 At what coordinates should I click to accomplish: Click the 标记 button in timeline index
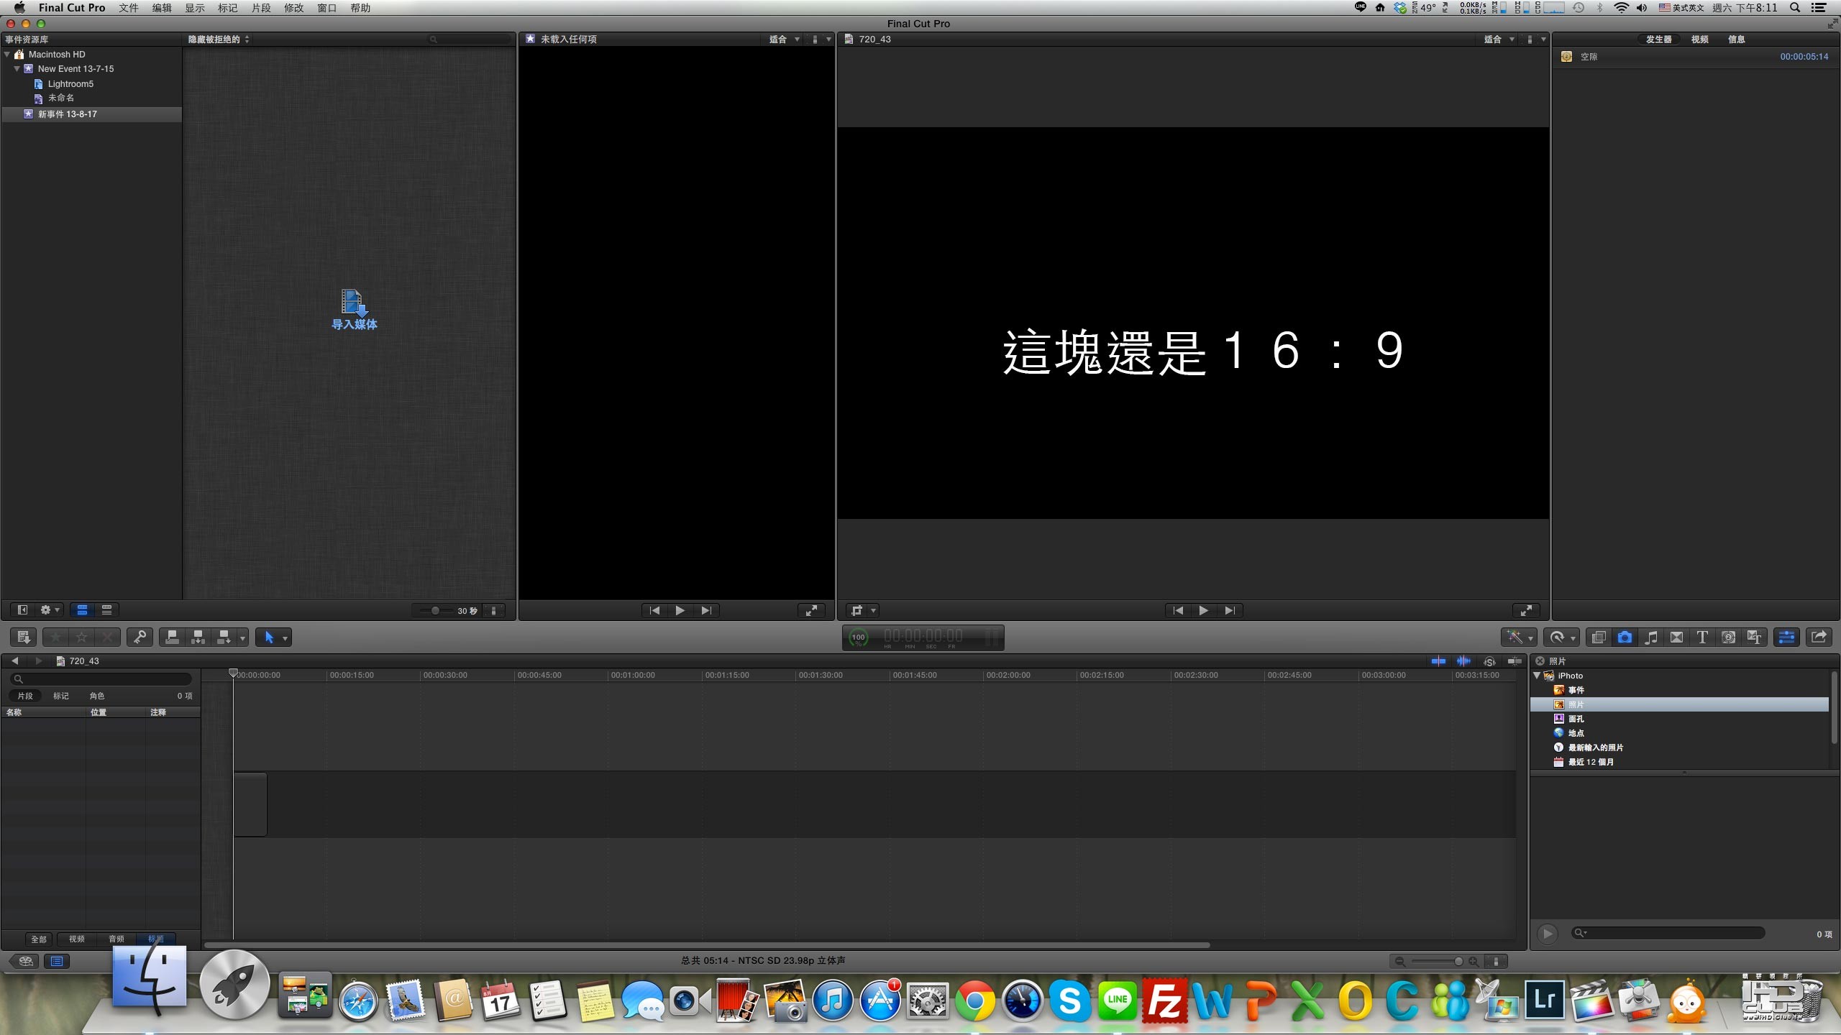tap(61, 696)
